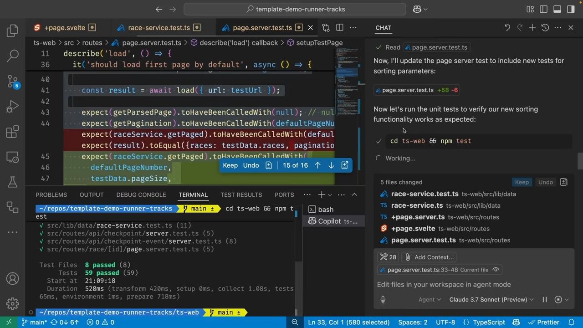Switch to the TEST RESULTS panel tab
583x328 pixels.
(241, 195)
